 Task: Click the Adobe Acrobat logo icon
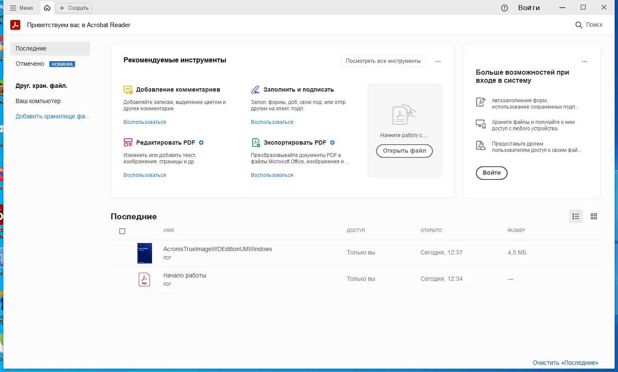tap(15, 25)
